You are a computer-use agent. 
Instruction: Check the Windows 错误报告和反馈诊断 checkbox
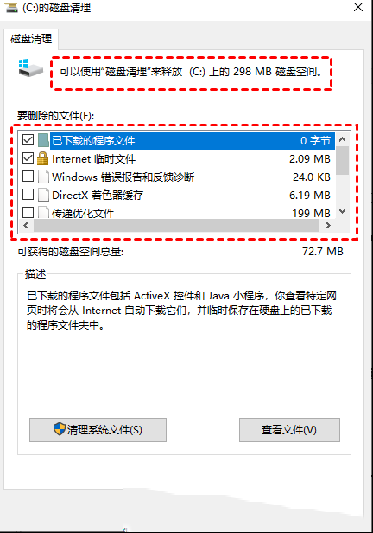(x=28, y=177)
